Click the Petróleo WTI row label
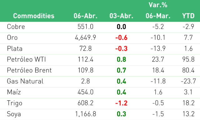 pos(26,59)
